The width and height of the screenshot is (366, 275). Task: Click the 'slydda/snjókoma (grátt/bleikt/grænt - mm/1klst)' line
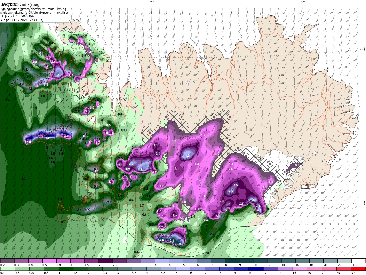[34, 13]
